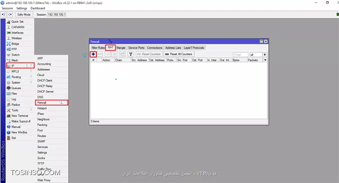Expand the IP submenu in sidebar
Viewport: 339px width, 183px height.
point(20,66)
